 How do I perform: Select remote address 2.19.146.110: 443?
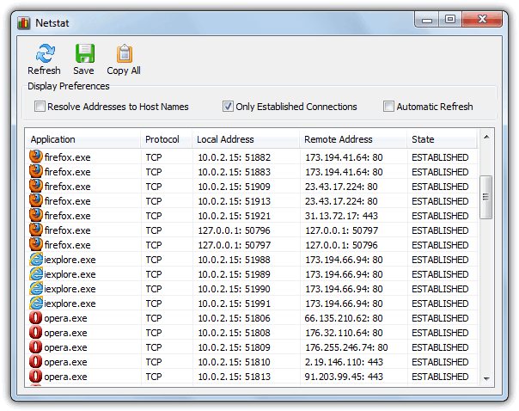(x=344, y=362)
